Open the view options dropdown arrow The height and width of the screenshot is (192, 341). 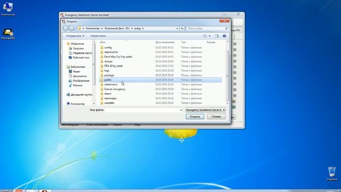[x=209, y=36]
